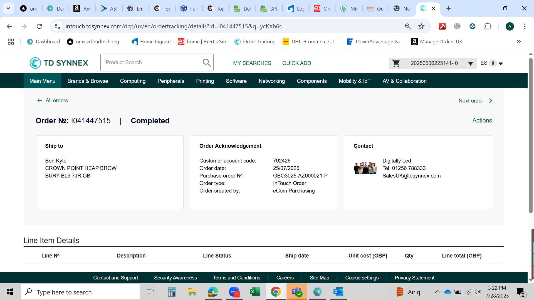Open the Components menu
Image resolution: width=534 pixels, height=300 pixels.
click(312, 81)
